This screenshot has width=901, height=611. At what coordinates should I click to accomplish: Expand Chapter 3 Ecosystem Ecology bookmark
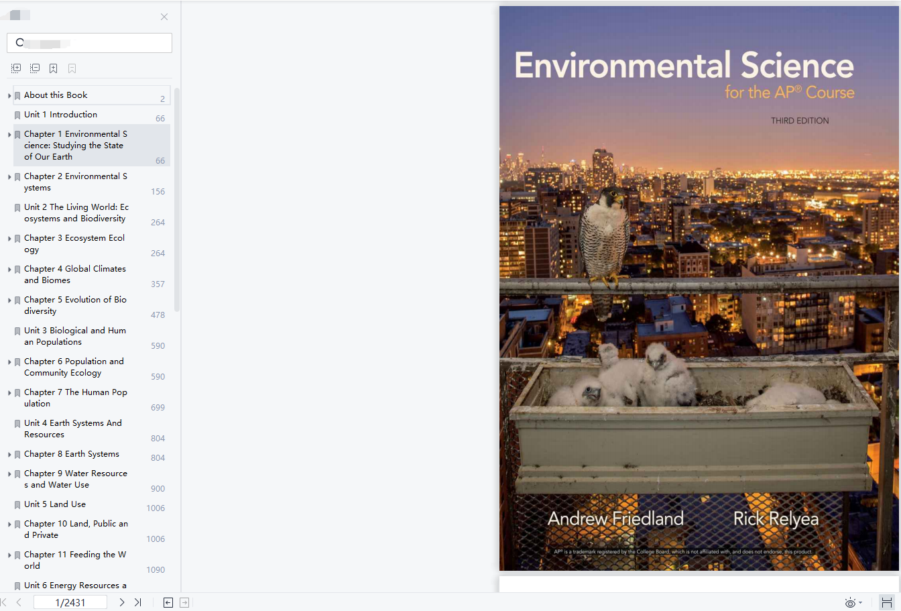(9, 239)
